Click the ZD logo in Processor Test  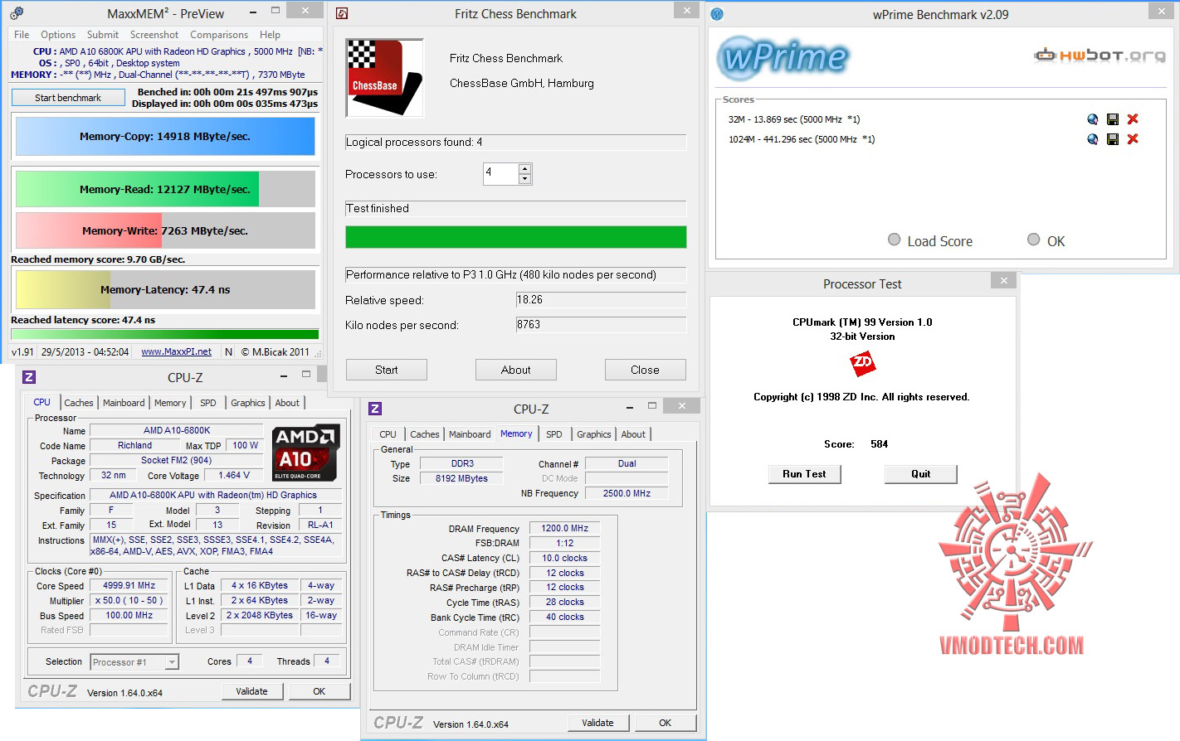(863, 363)
